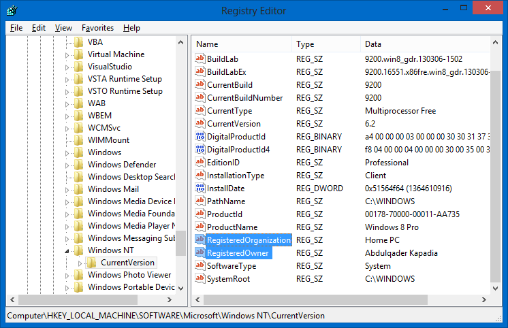Open the Favorites menu

[97, 28]
